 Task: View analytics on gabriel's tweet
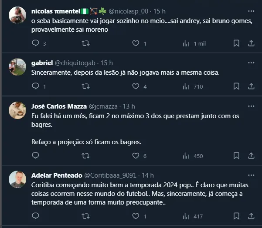pyautogui.click(x=186, y=86)
